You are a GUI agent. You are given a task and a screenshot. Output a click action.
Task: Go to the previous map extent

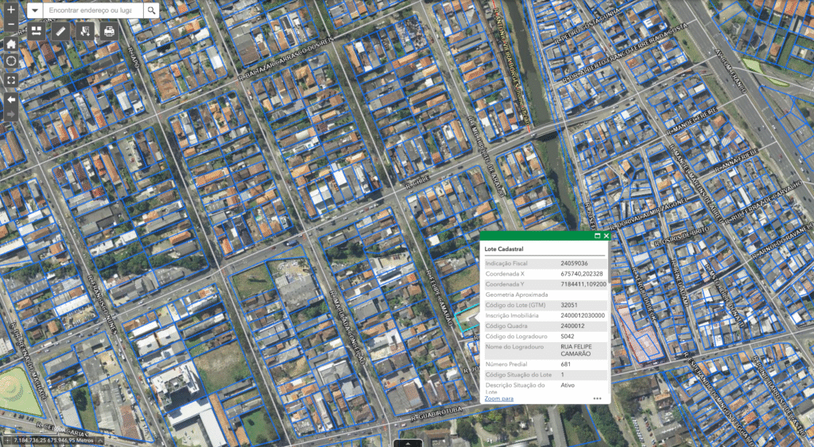pos(11,99)
